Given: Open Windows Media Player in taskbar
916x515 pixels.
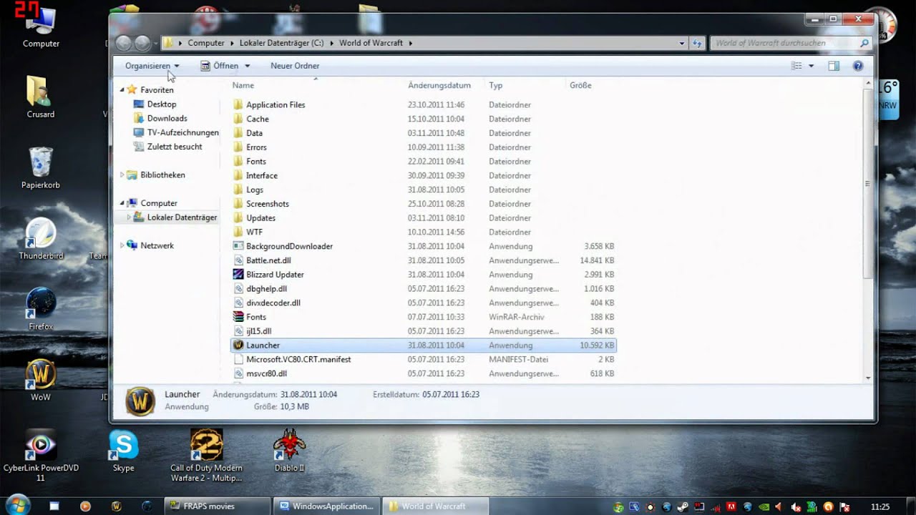Looking at the screenshot, I should 85,506.
